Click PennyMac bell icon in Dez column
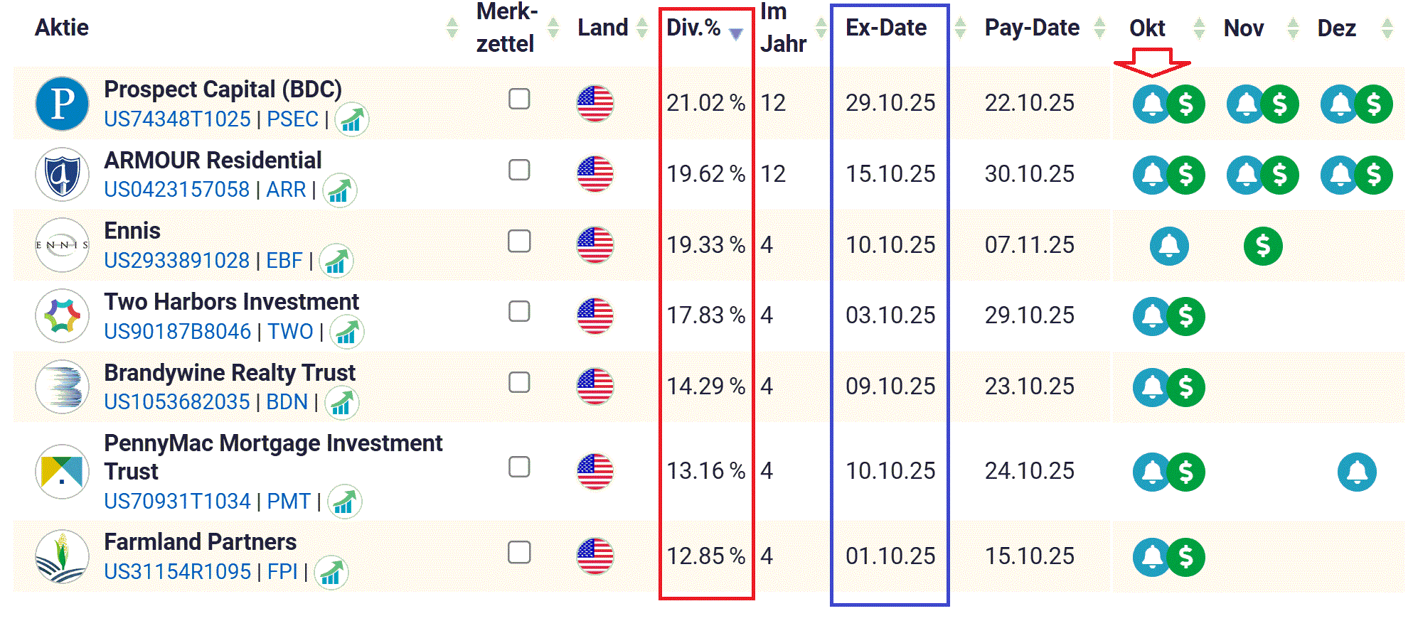Viewport: 1418px width, 638px height. 1356,472
